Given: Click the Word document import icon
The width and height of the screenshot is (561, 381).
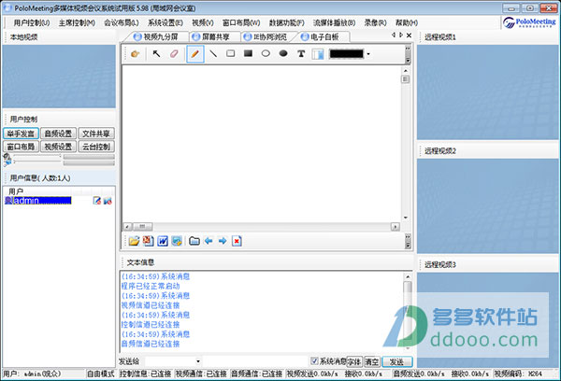Looking at the screenshot, I should click(x=163, y=241).
